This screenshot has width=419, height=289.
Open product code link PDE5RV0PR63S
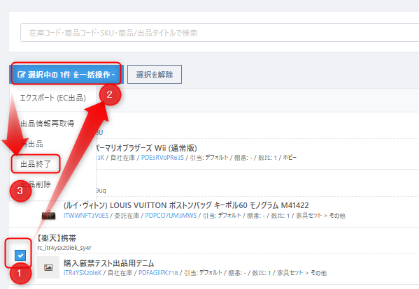pyautogui.click(x=162, y=158)
